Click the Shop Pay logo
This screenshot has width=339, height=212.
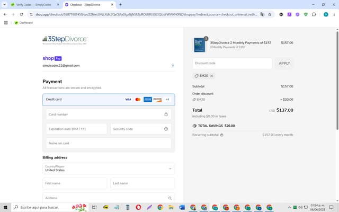point(52,58)
